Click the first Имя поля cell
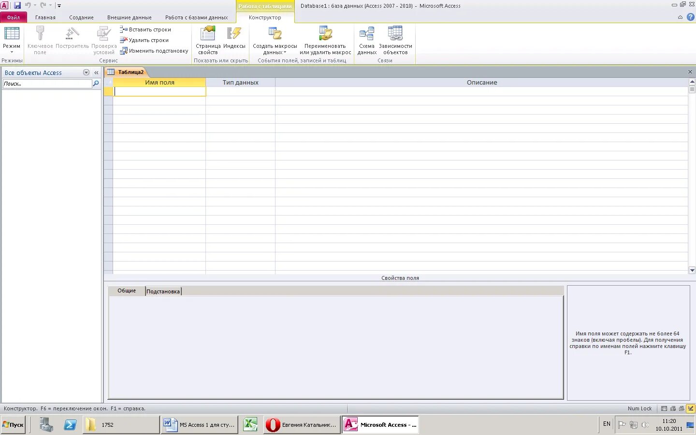 point(159,91)
